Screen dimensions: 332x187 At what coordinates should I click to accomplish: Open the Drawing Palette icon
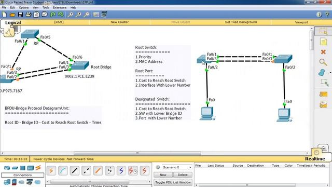click(96, 15)
